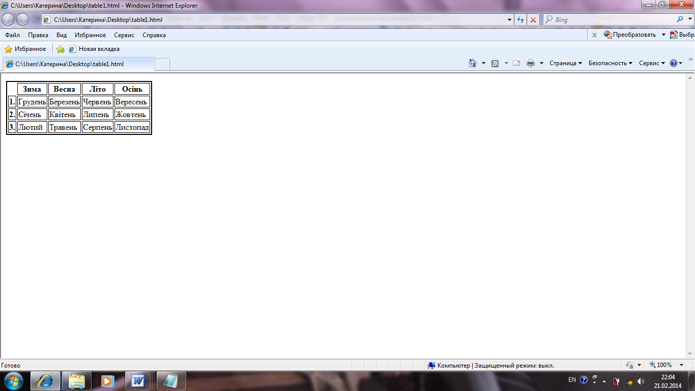Show hidden tray icons arrow
The image size is (695, 391).
click(604, 381)
